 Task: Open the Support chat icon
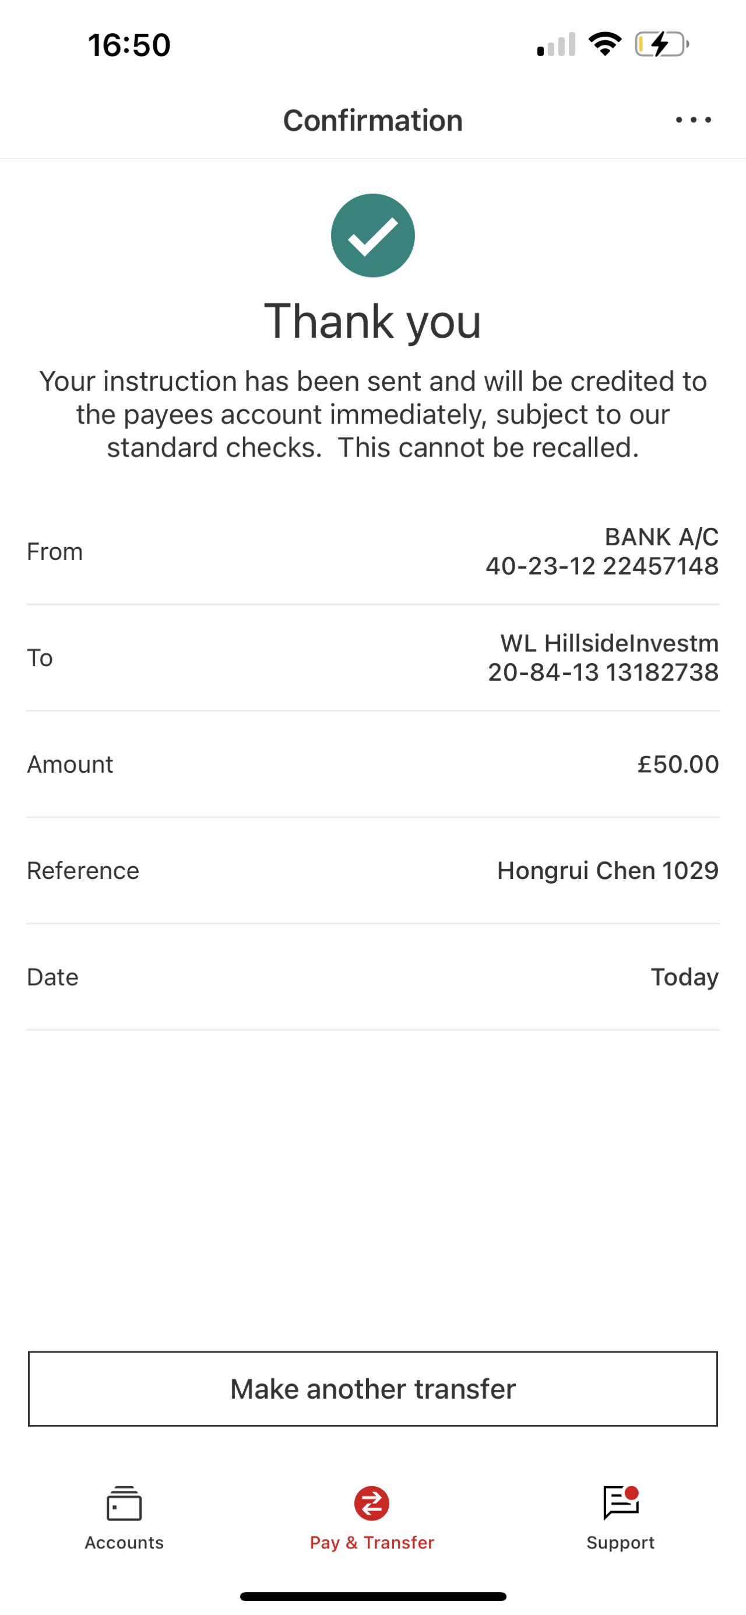pyautogui.click(x=620, y=1502)
